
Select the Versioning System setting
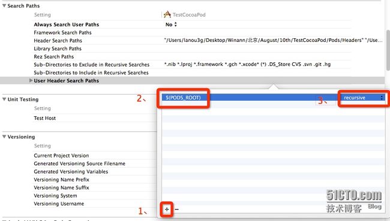tap(55, 196)
